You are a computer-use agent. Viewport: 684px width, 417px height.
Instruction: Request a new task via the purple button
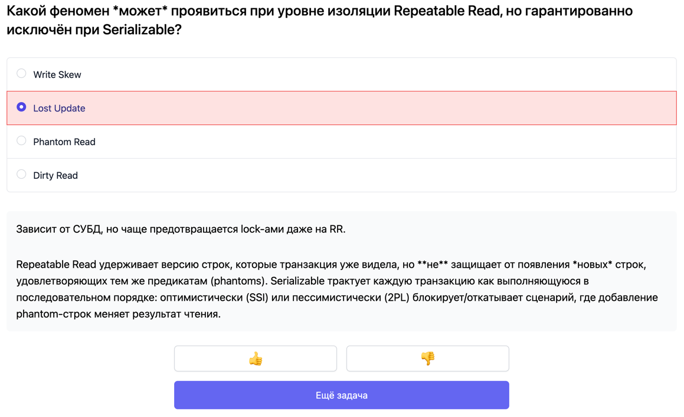click(341, 395)
